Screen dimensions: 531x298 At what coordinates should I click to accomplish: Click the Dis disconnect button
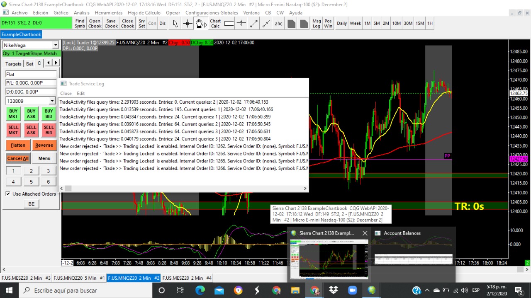[x=162, y=24]
